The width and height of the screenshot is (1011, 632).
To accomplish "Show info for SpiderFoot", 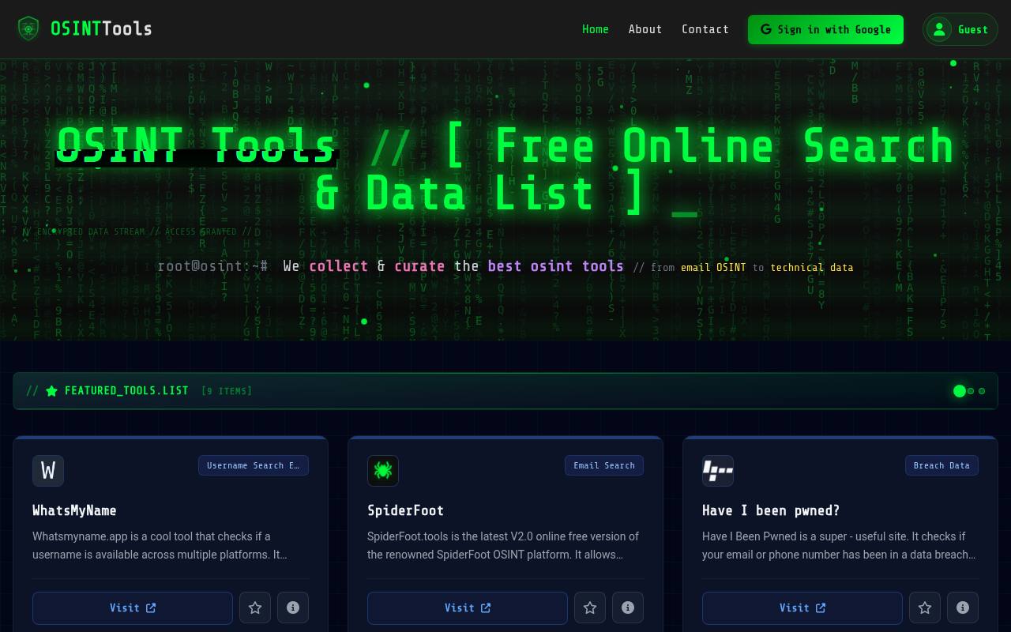I will point(628,608).
